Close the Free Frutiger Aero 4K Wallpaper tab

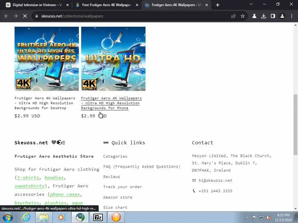(x=137, y=5)
